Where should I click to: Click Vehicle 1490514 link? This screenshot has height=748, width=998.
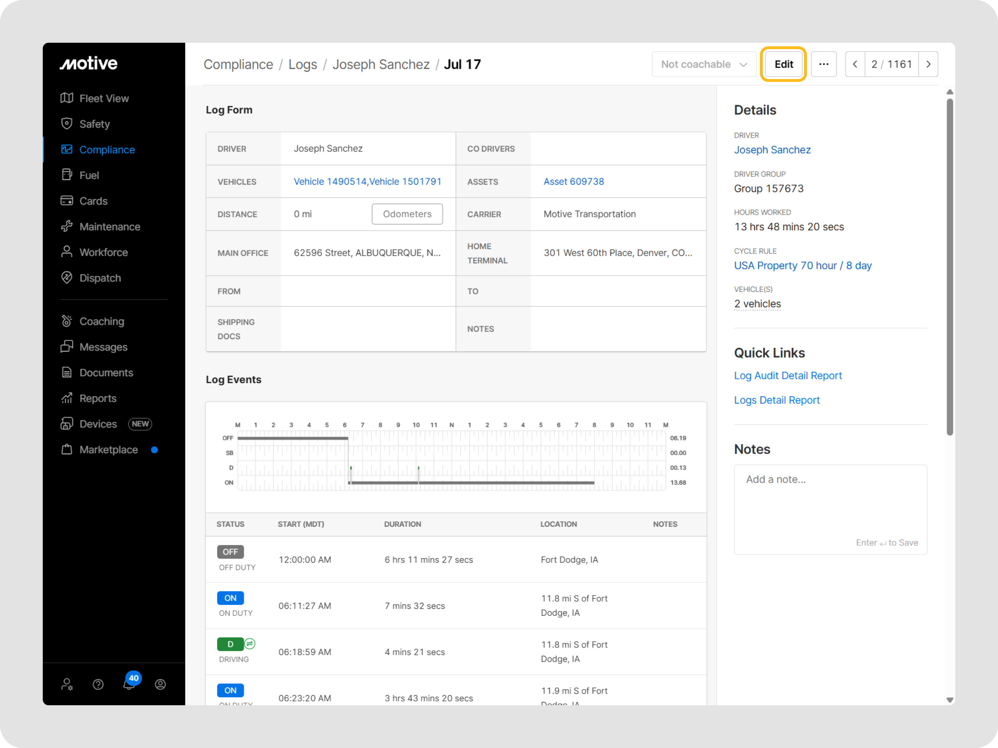(x=330, y=181)
